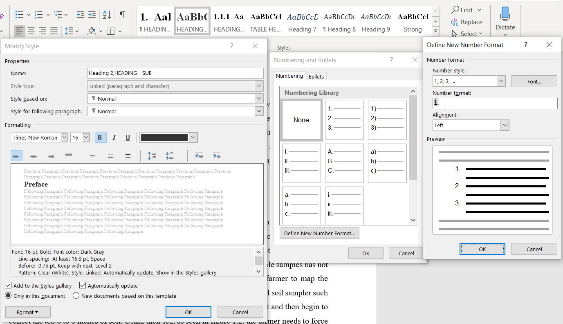Open Style for following paragraph dropdown
The width and height of the screenshot is (563, 324).
point(258,111)
